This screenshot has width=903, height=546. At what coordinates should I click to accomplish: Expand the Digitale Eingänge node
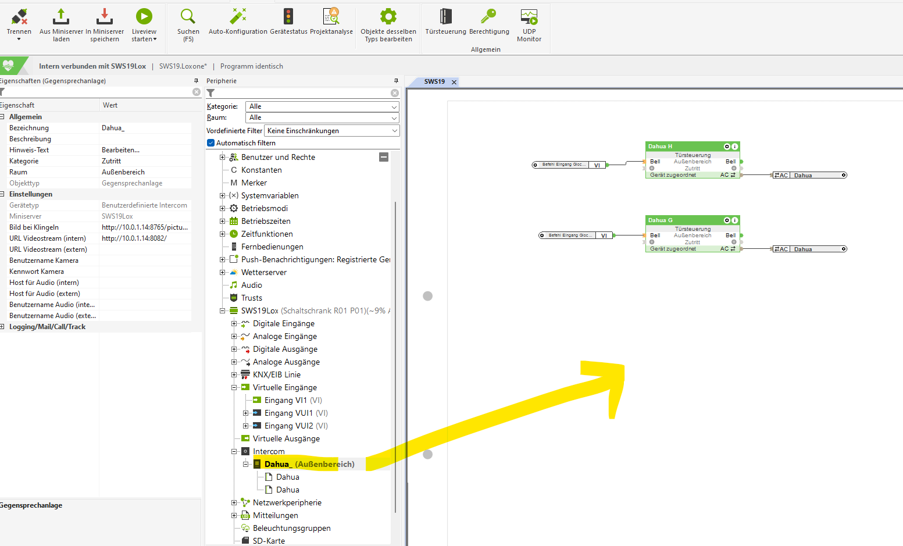234,323
